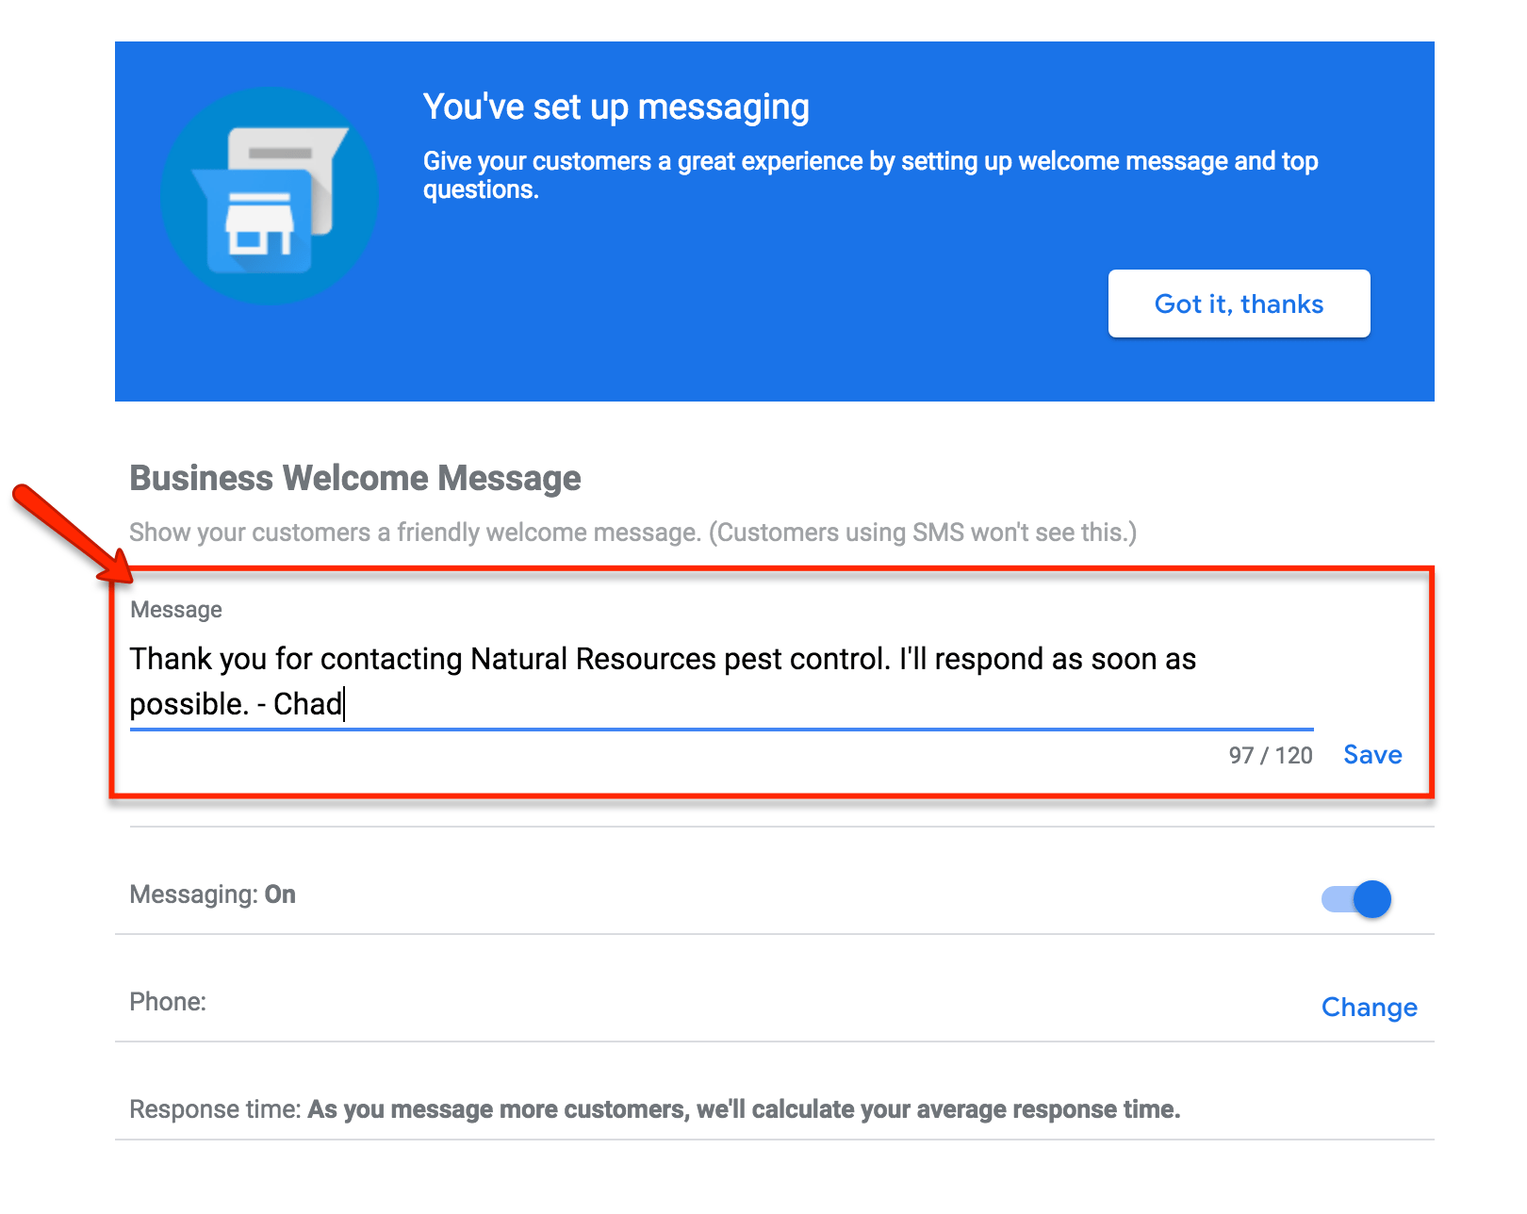
Task: Click into the welcome Message text field
Action: click(721, 681)
